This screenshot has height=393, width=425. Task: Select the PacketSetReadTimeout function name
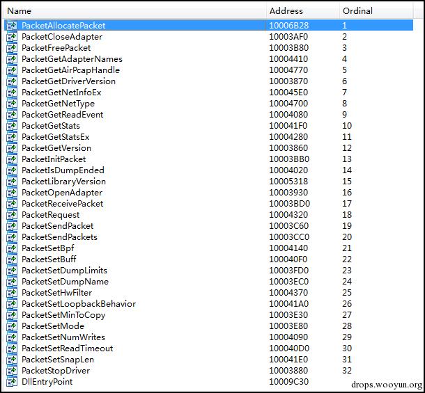pyautogui.click(x=68, y=348)
